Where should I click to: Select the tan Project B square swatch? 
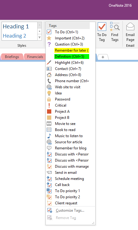[49, 118]
